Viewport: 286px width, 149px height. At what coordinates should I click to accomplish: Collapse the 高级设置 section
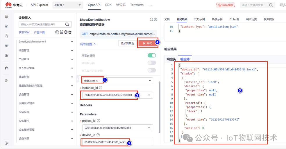pyautogui.click(x=87, y=44)
